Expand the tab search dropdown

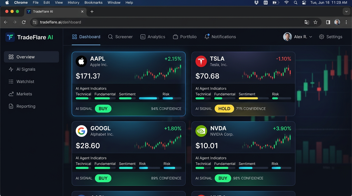coord(346,11)
